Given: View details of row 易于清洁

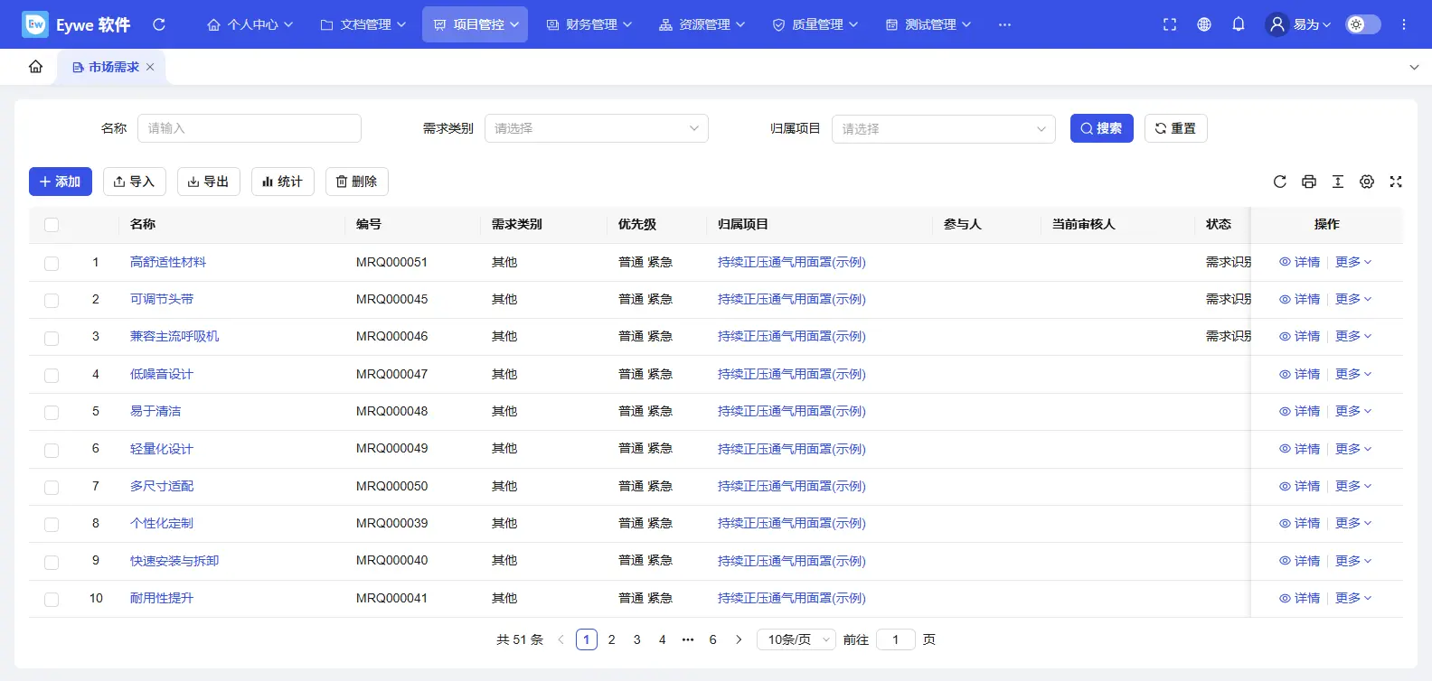Looking at the screenshot, I should pyautogui.click(x=1300, y=411).
